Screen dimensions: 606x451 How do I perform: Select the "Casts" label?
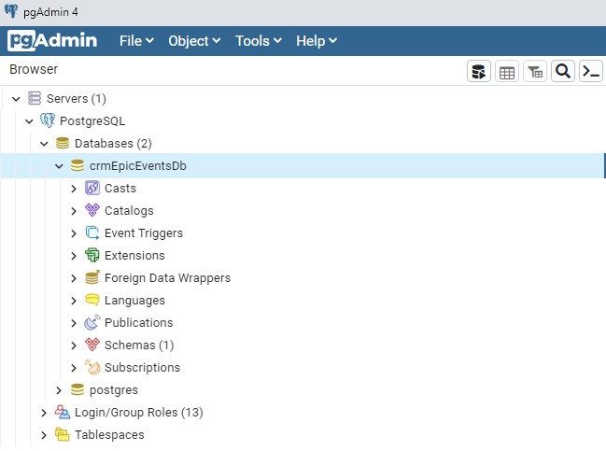click(x=120, y=189)
